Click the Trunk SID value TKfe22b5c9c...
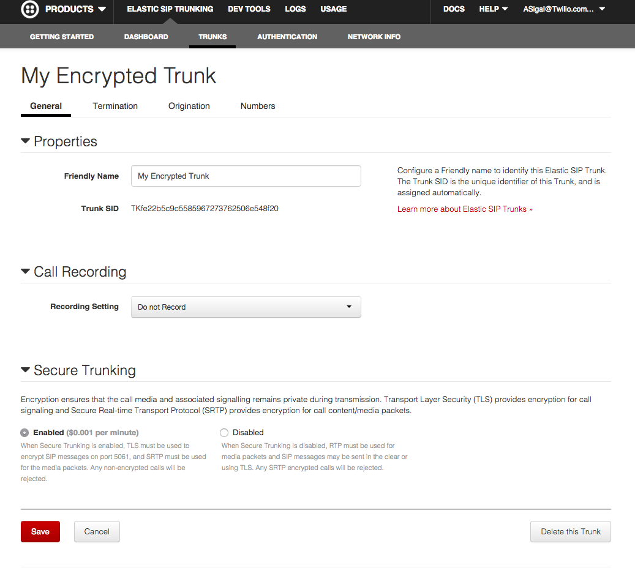The width and height of the screenshot is (635, 568). [205, 209]
